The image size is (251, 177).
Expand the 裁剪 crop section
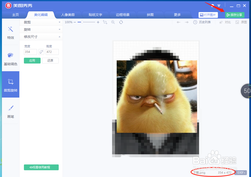(x=41, y=22)
